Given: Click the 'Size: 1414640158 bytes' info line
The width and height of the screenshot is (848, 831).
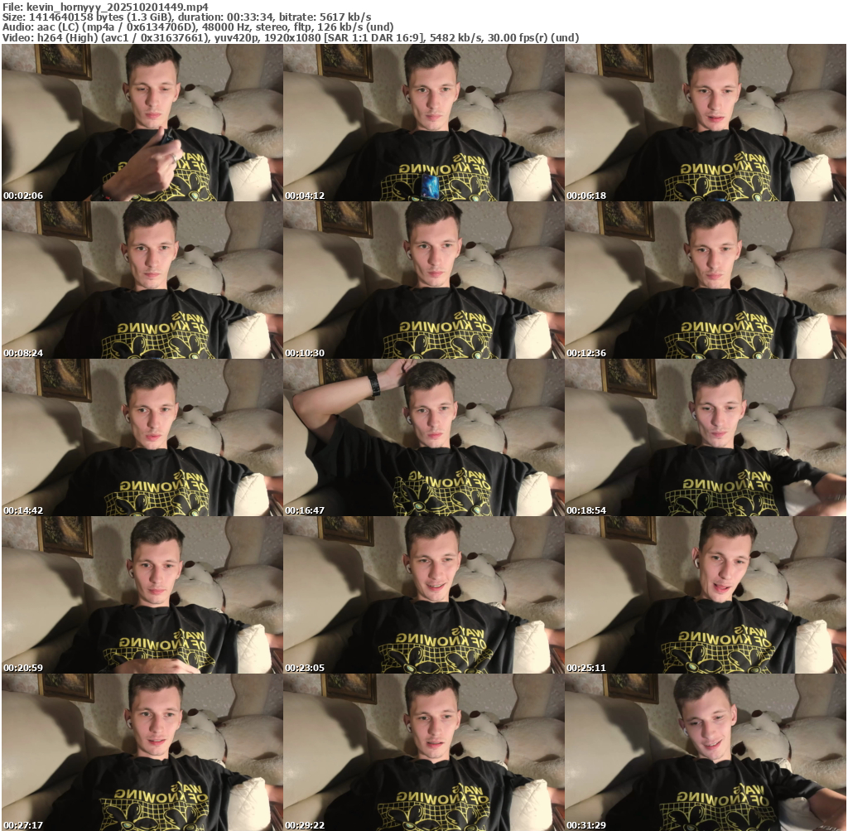Looking at the screenshot, I should click(186, 17).
